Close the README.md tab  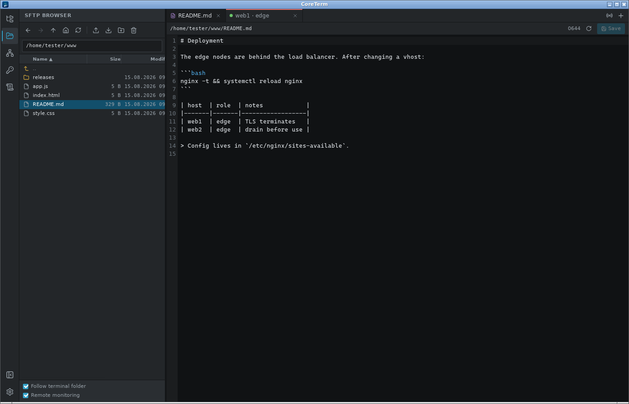pos(218,16)
